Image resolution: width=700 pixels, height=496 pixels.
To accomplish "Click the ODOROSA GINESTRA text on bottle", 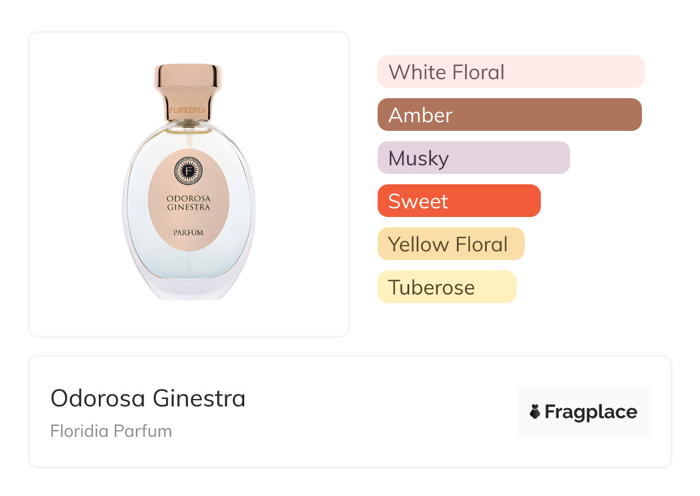I will (x=189, y=203).
